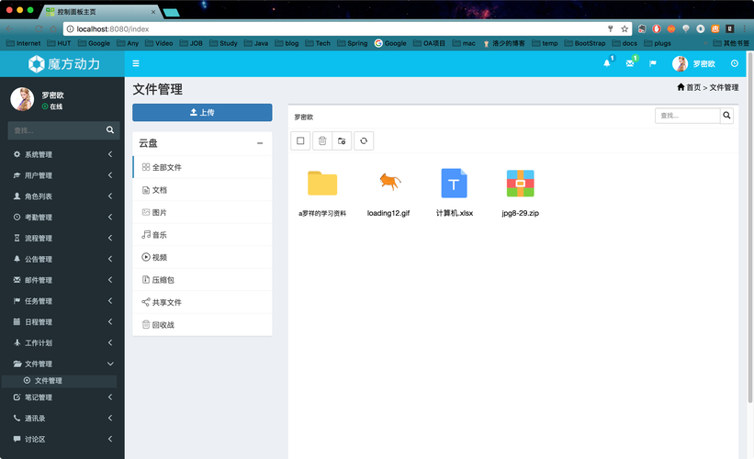The image size is (754, 459).
Task: Open the Spring bookmarks folder
Action: pyautogui.click(x=353, y=43)
